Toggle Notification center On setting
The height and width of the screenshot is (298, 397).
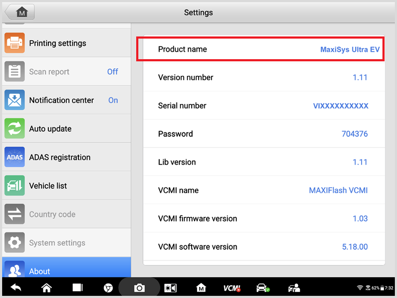113,100
